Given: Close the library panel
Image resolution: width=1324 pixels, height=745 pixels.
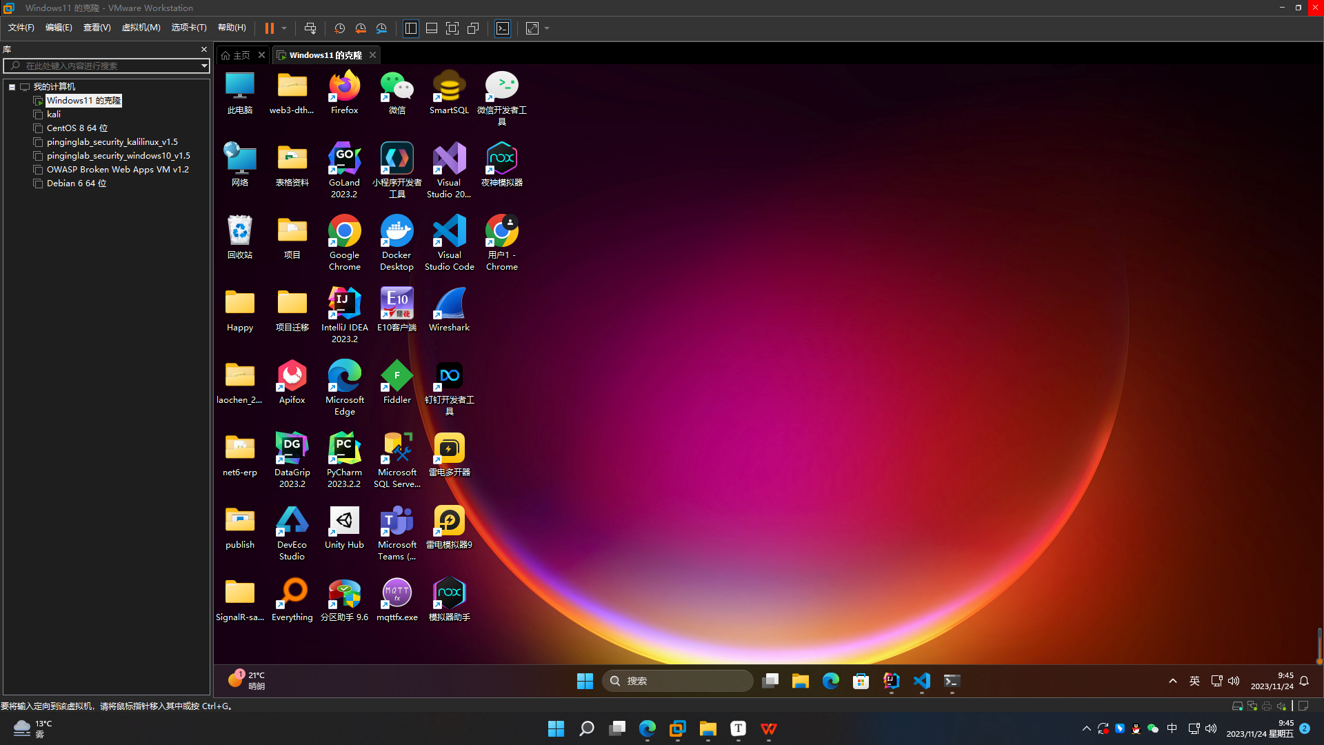Looking at the screenshot, I should tap(204, 49).
